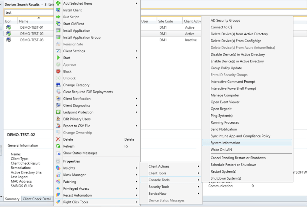307x207 pixels.
Task: Expand the Endpoint Protection submenu arrow
Action: coord(136,112)
